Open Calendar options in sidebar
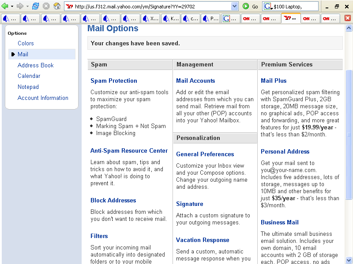Image resolution: width=353 pixels, height=264 pixels. tap(29, 76)
